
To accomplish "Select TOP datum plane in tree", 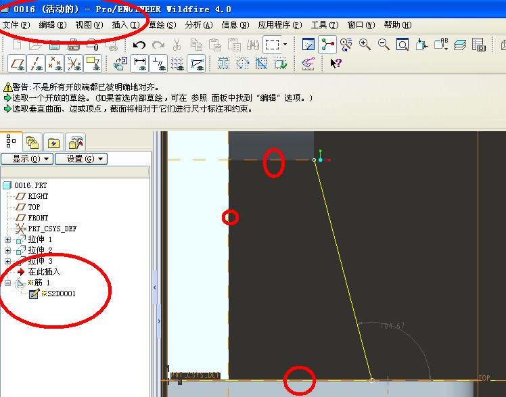I will pos(28,207).
